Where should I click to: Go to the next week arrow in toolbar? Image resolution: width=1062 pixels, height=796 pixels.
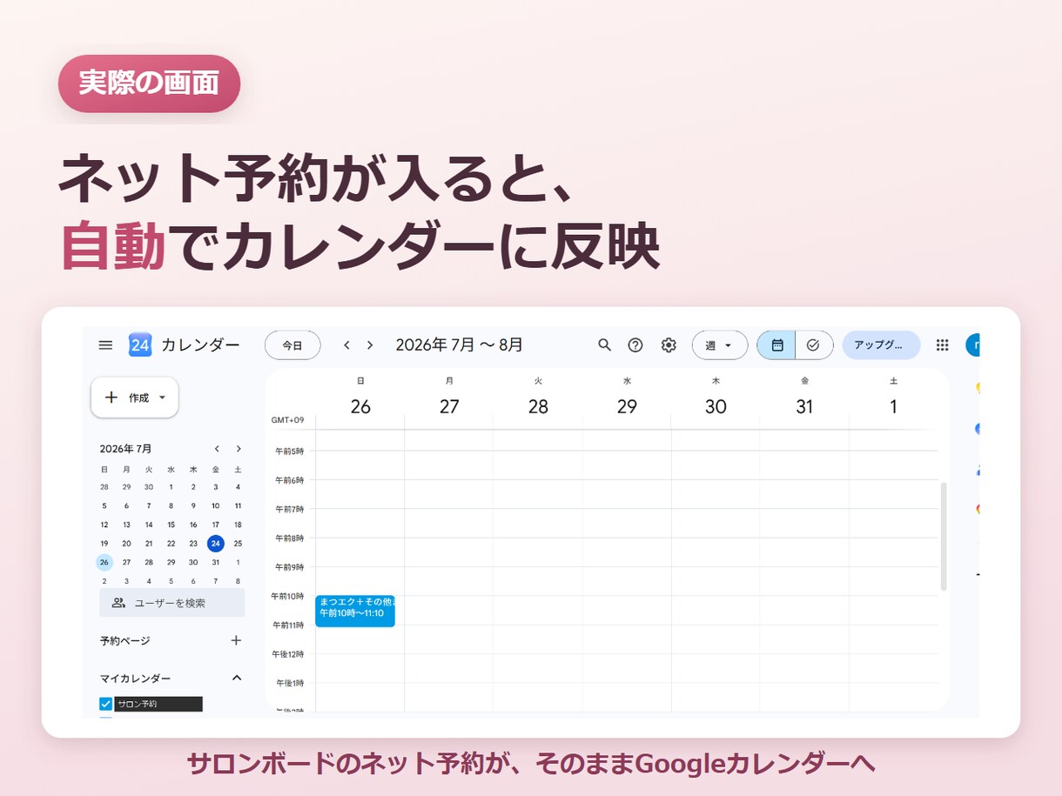370,345
